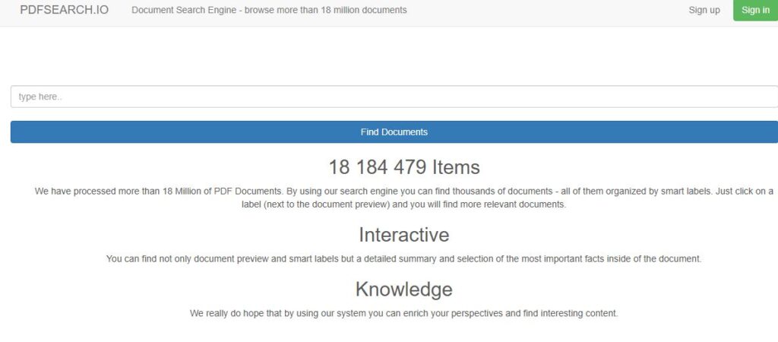The height and width of the screenshot is (342, 778).
Task: Click the line beginning 'label (next to the document preview)'
Action: [403, 204]
